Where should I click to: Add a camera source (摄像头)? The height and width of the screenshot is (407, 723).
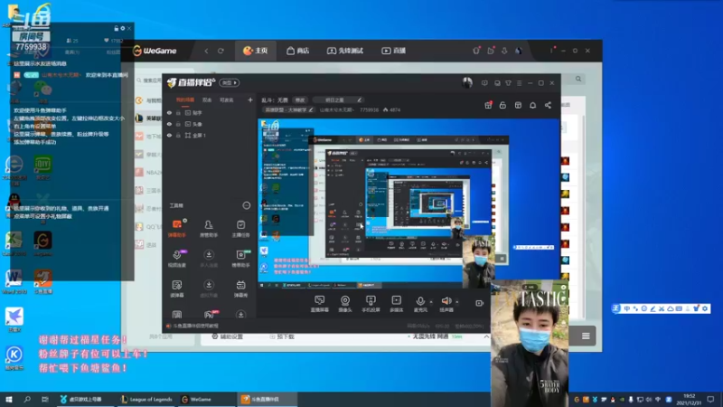[345, 304]
